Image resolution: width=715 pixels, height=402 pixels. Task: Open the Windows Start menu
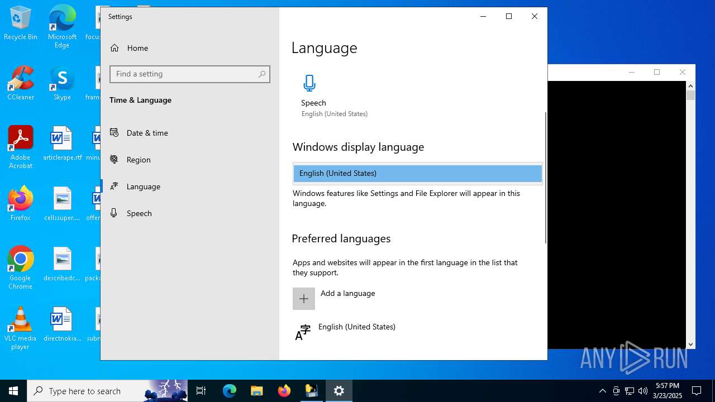pyautogui.click(x=13, y=391)
